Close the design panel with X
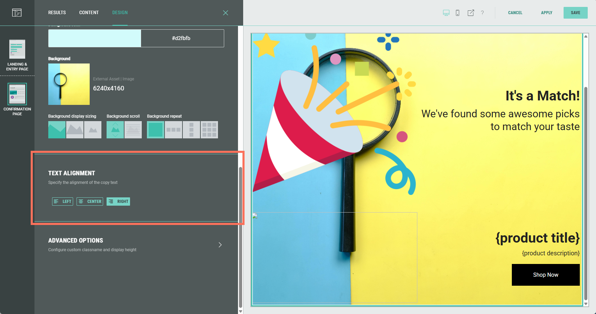The width and height of the screenshot is (596, 314). [x=226, y=13]
